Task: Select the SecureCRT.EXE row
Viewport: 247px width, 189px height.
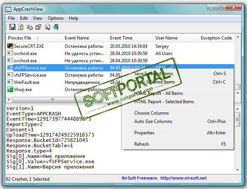Action: pyautogui.click(x=120, y=46)
